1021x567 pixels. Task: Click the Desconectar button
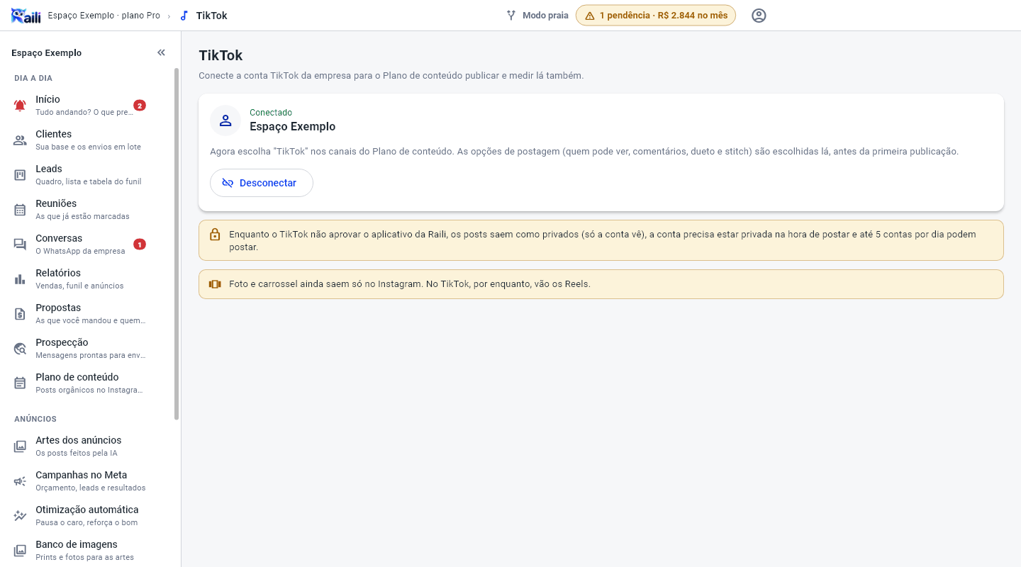click(262, 183)
